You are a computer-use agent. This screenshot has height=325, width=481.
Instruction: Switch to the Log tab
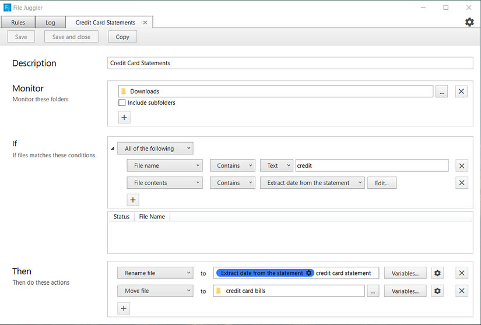[x=50, y=23]
